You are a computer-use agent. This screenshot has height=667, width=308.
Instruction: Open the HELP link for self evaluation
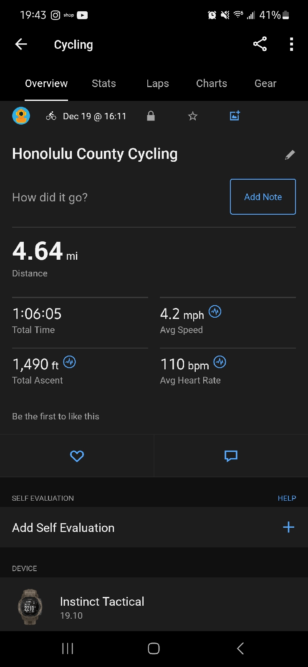pyautogui.click(x=287, y=498)
